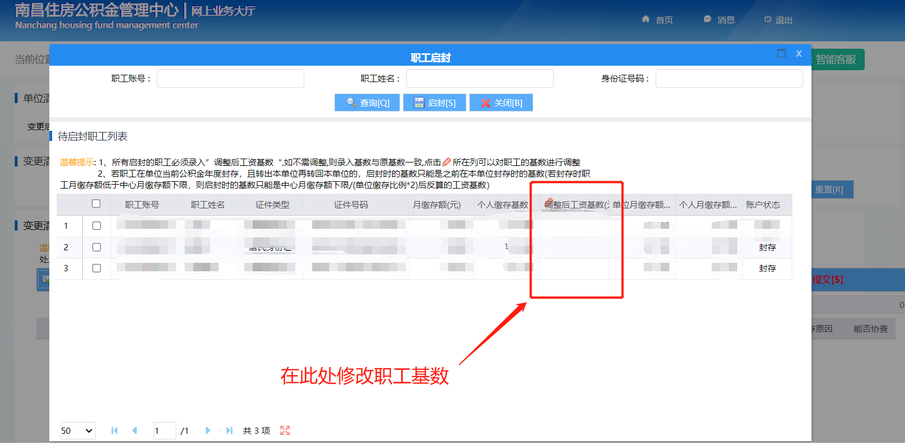Click row number 3 in the table
905x444 pixels.
(x=66, y=268)
